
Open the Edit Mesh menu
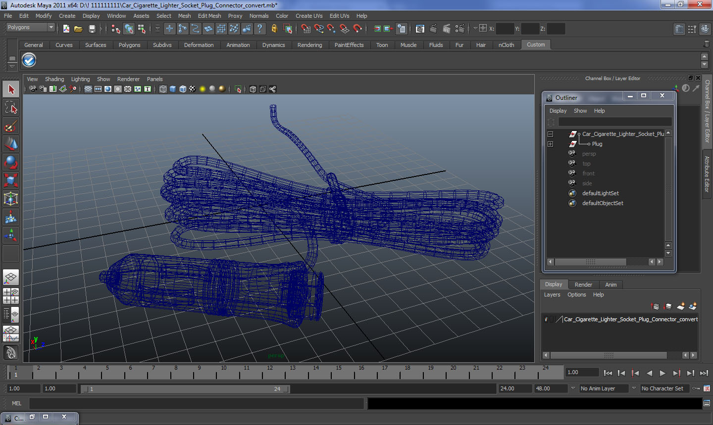[x=209, y=16]
